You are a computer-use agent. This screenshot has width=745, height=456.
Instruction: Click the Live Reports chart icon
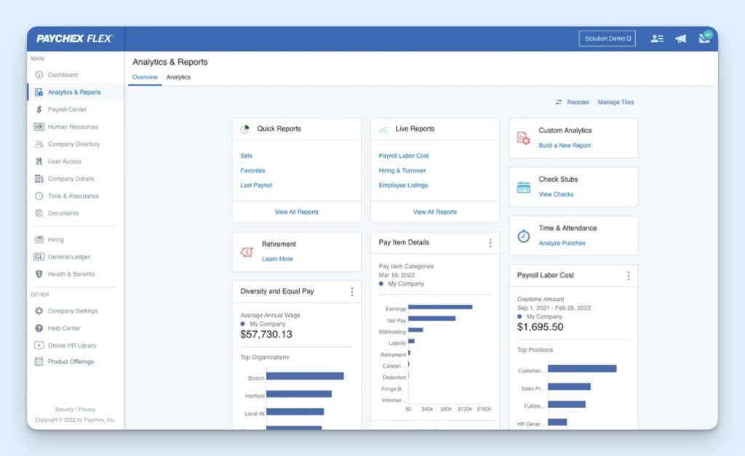(383, 129)
